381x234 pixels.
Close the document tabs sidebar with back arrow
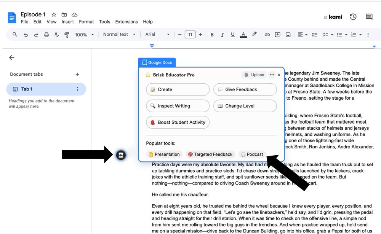pos(12,57)
